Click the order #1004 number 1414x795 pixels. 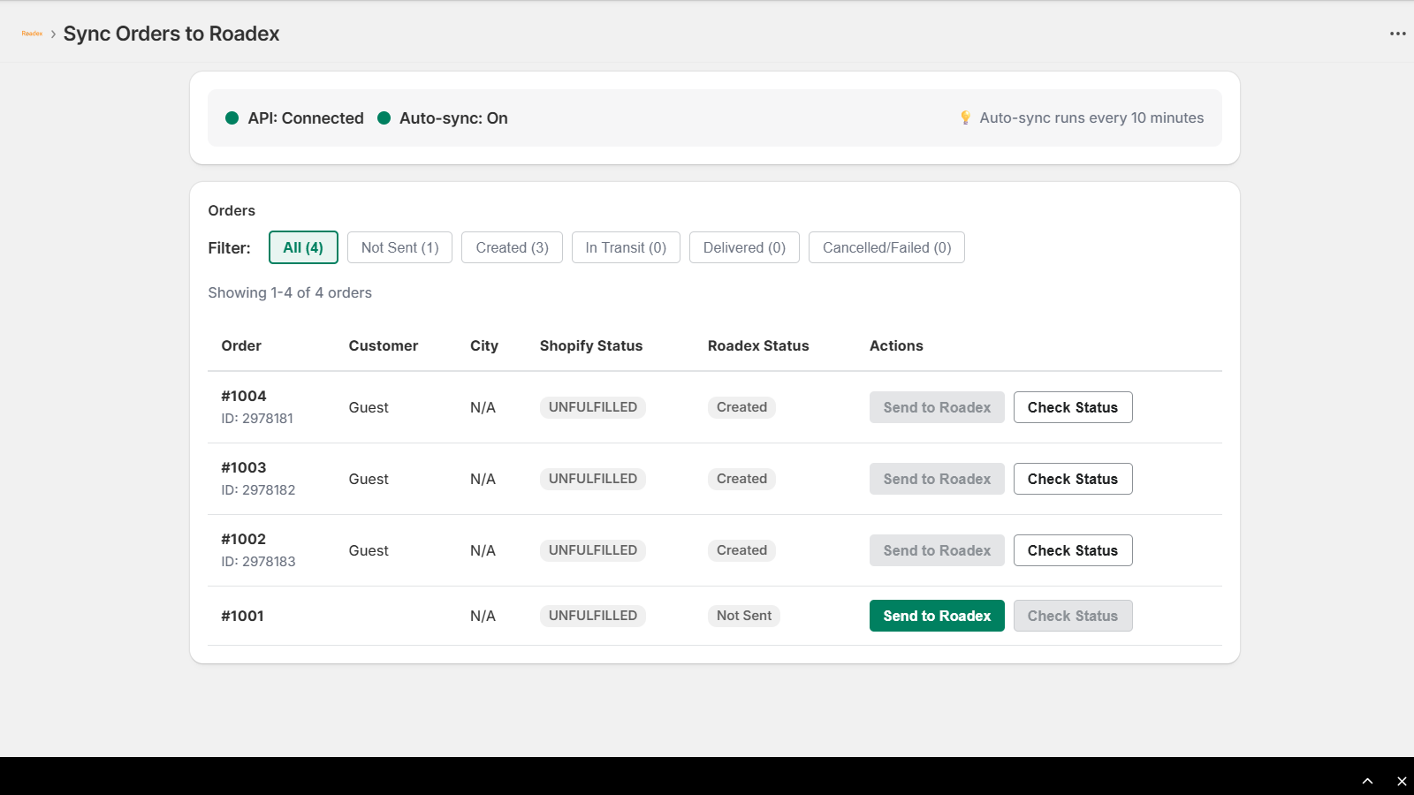(x=244, y=396)
